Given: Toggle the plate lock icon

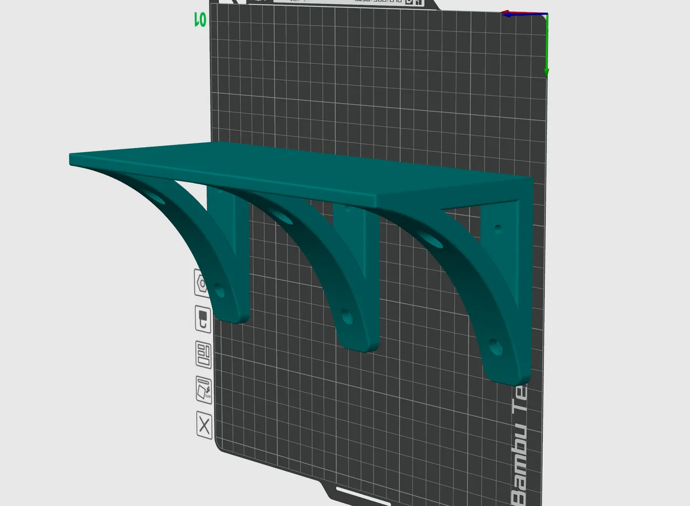Looking at the screenshot, I should (x=201, y=319).
